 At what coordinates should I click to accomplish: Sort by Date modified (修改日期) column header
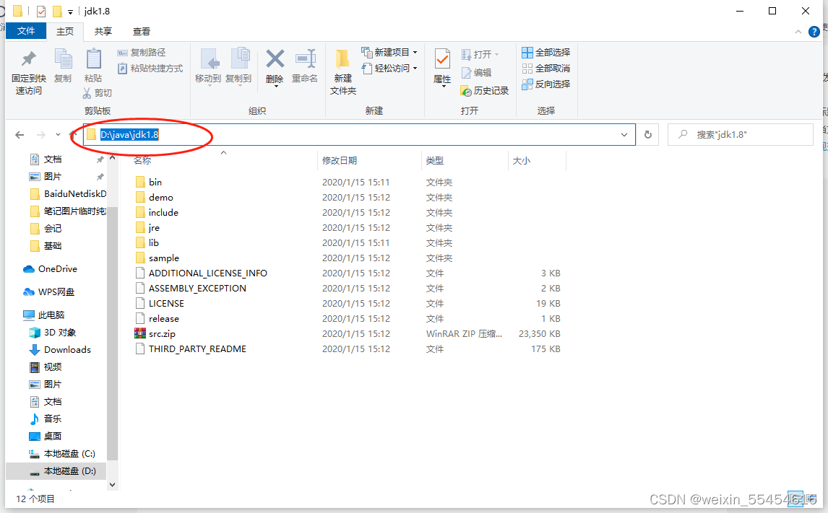click(340, 160)
